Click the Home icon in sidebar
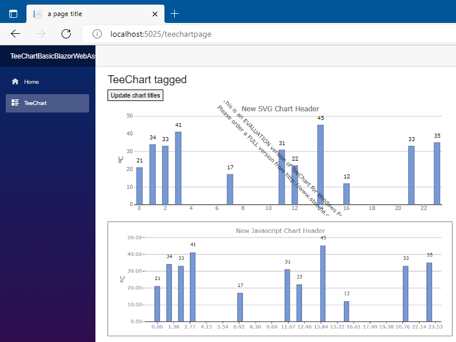 [15, 81]
